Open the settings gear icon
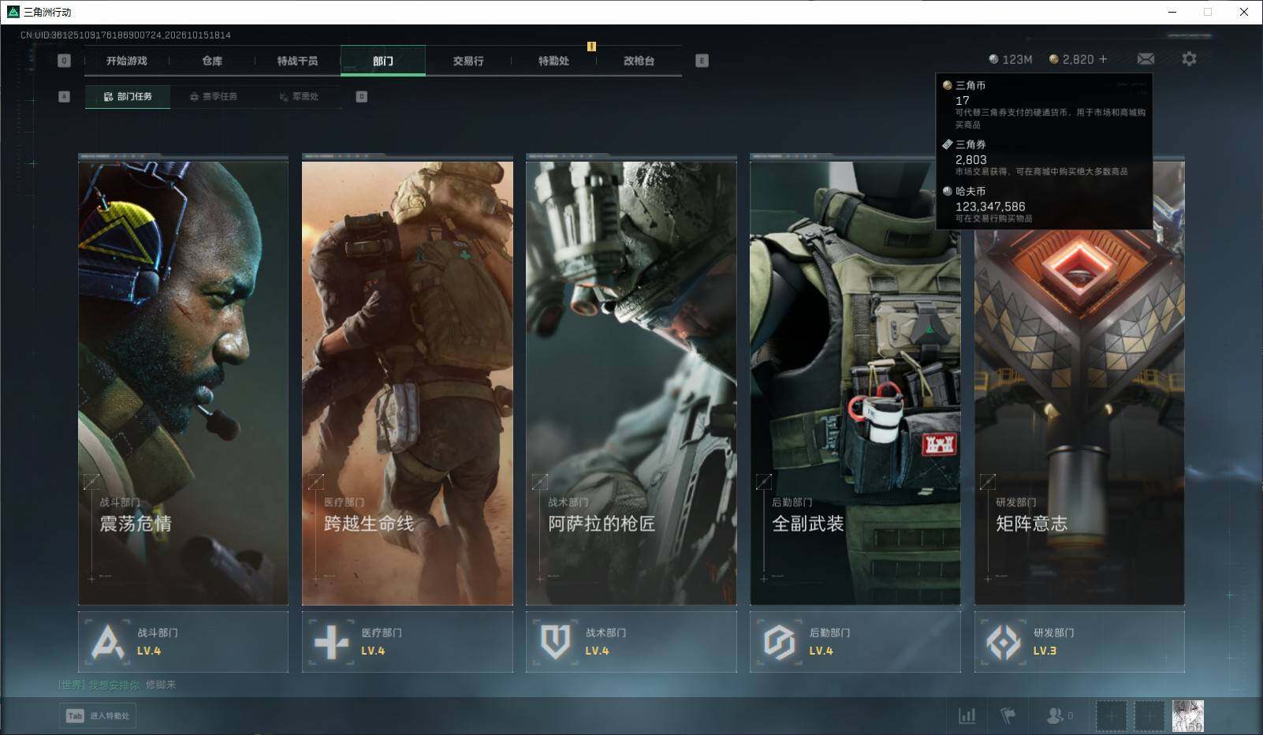1263x735 pixels. point(1189,59)
